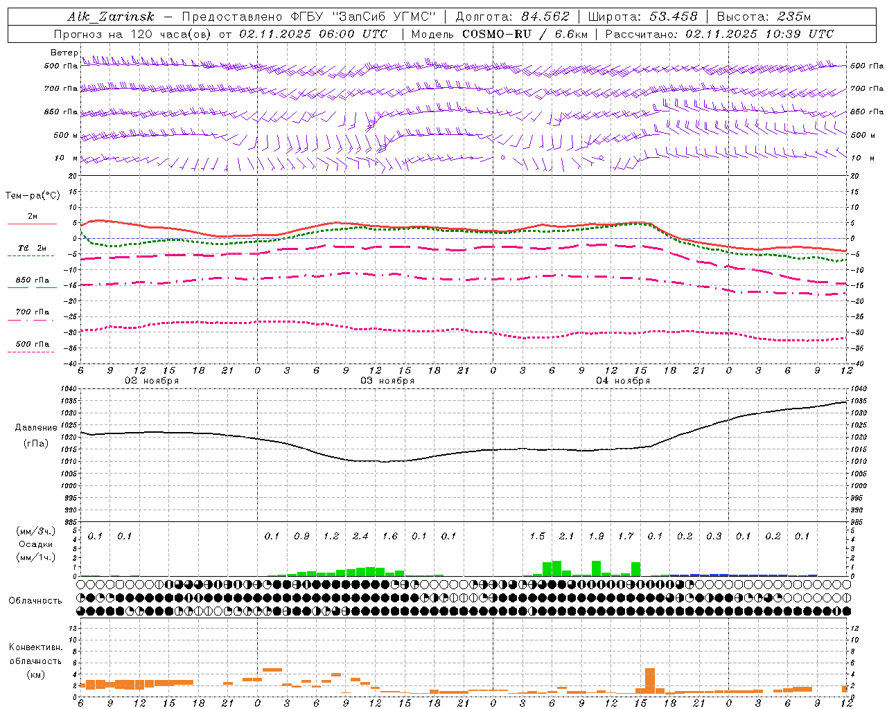Click the 2.4 three-hour precipitation value
The image size is (887, 709).
[x=360, y=536]
